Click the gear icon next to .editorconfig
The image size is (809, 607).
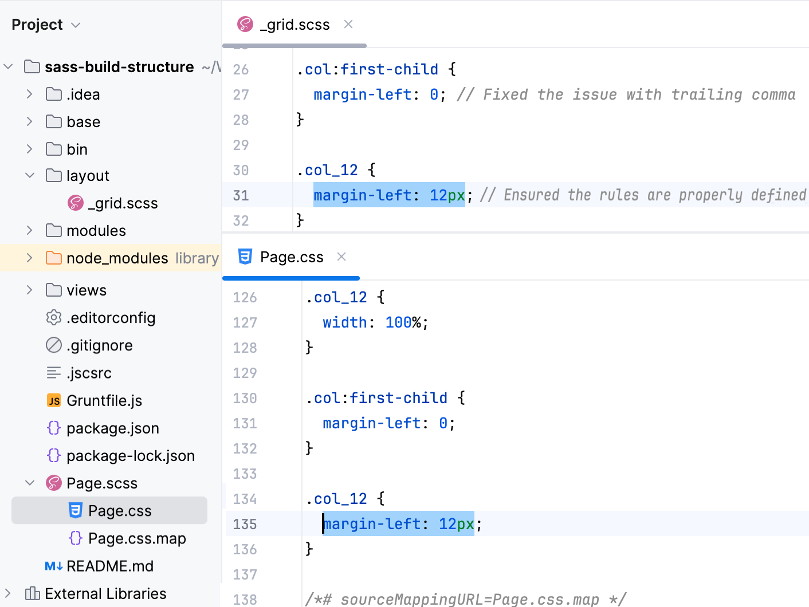[x=53, y=318]
